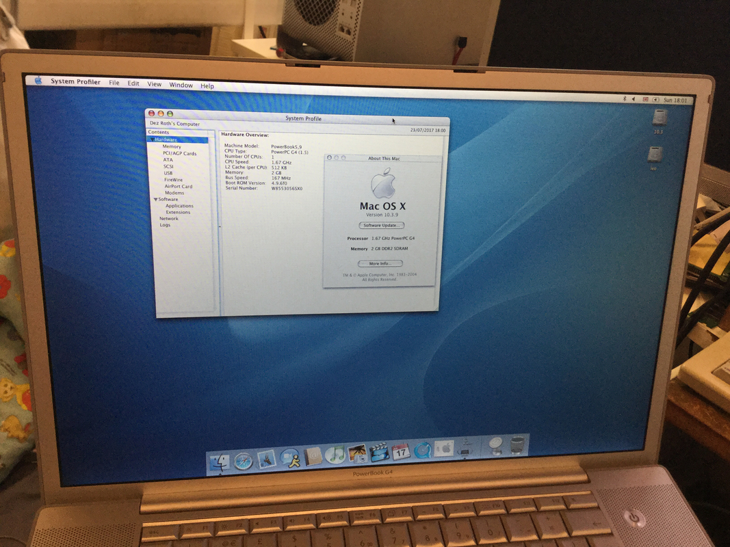Open the View menu
Screen dimensions: 730x547
(x=154, y=84)
